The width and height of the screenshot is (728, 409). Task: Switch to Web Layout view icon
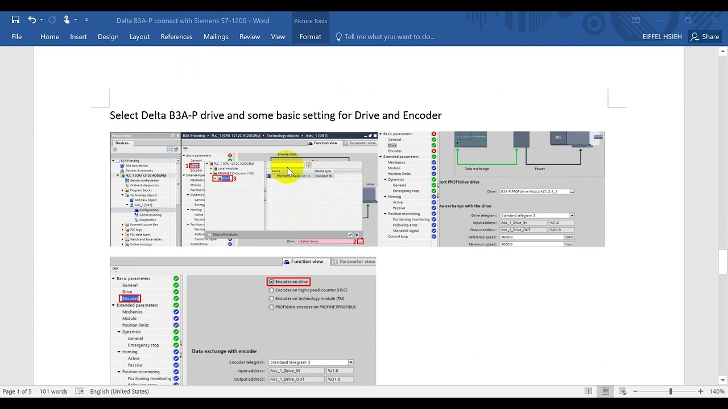coord(622,391)
